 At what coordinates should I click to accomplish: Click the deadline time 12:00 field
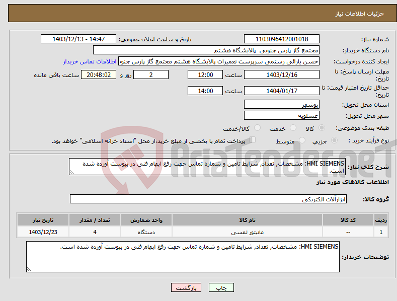(205, 74)
